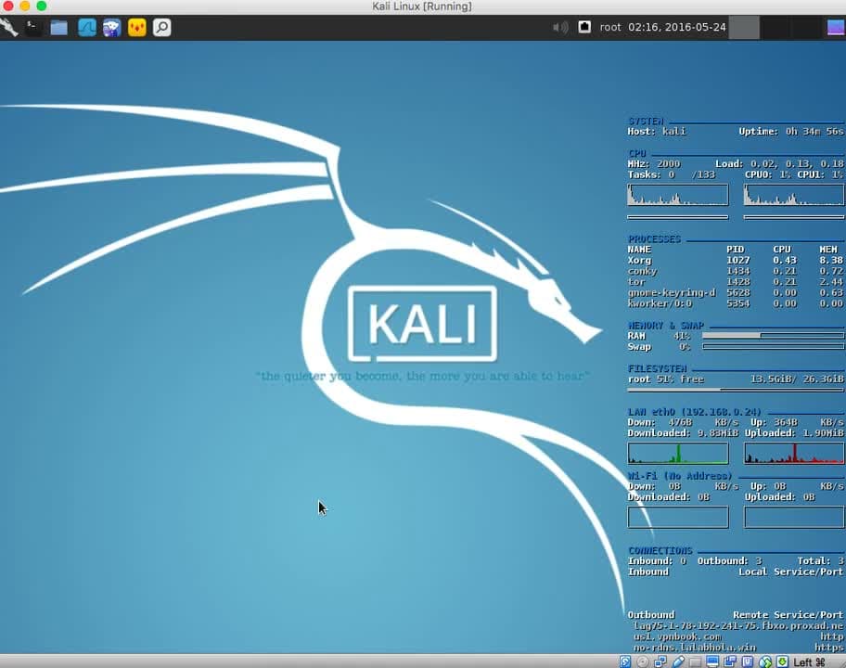Open VirtualBox network adapters indicator
The height and width of the screenshot is (668, 846).
pyautogui.click(x=660, y=662)
